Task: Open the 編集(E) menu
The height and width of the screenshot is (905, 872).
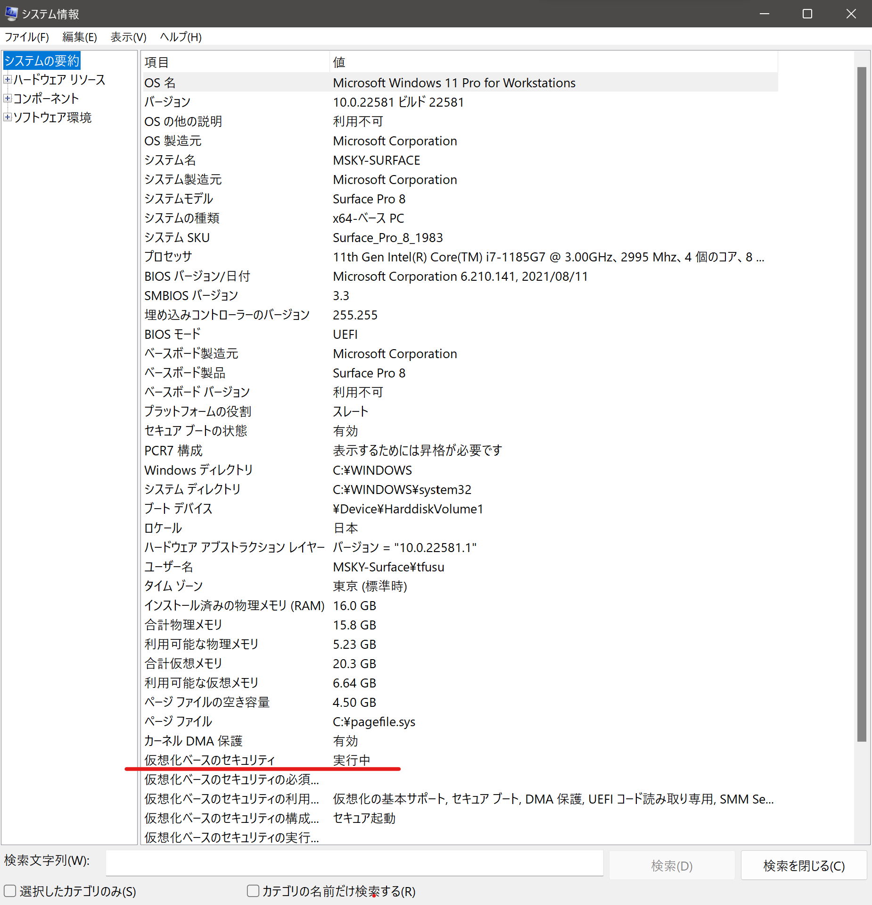Action: click(x=80, y=37)
